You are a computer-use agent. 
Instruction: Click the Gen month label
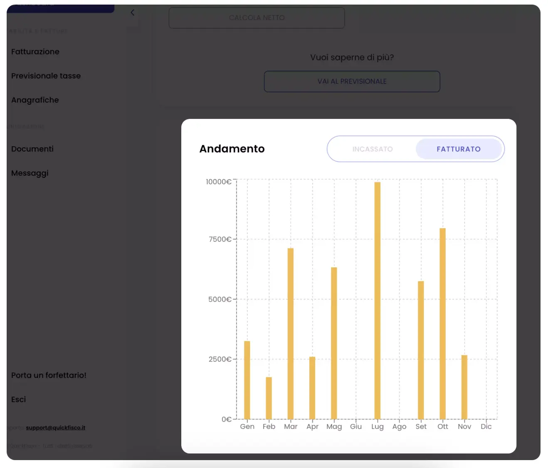point(247,426)
